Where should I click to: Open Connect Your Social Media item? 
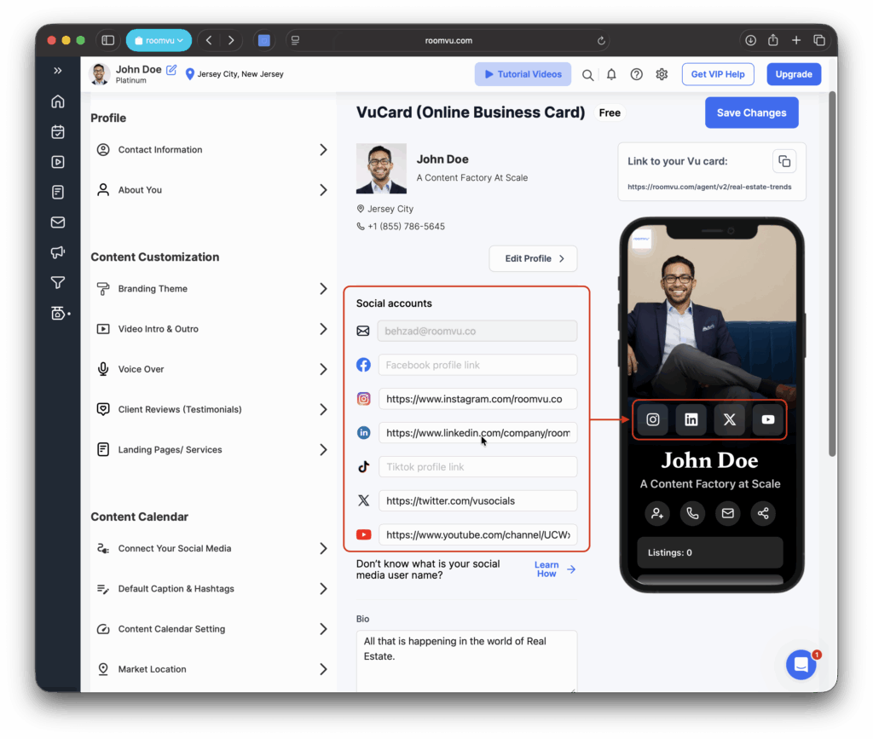click(x=210, y=549)
